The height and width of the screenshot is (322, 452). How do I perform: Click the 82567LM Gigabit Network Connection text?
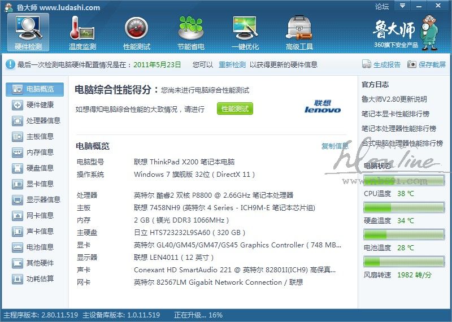(x=218, y=282)
